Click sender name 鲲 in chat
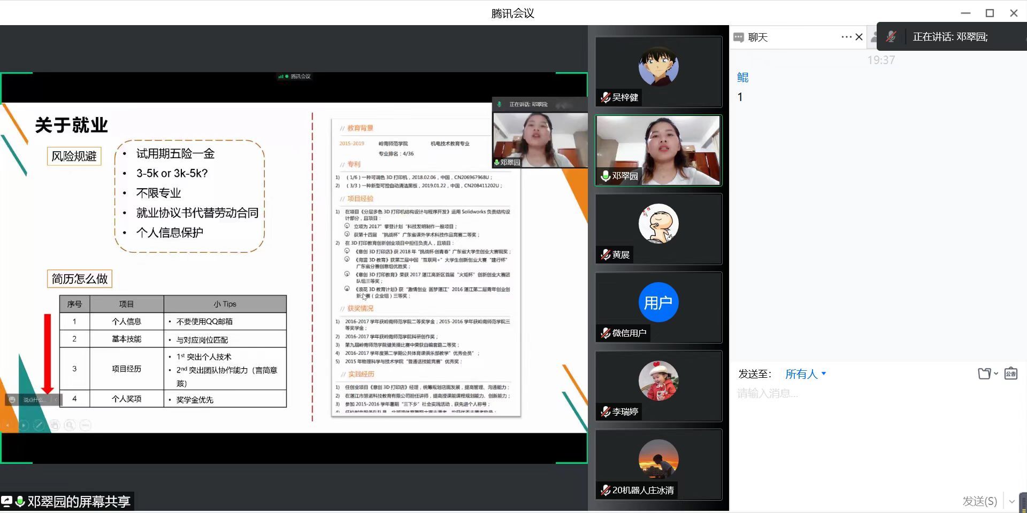 point(742,77)
